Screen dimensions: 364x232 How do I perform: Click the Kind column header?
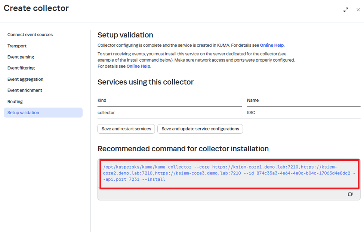[102, 100]
